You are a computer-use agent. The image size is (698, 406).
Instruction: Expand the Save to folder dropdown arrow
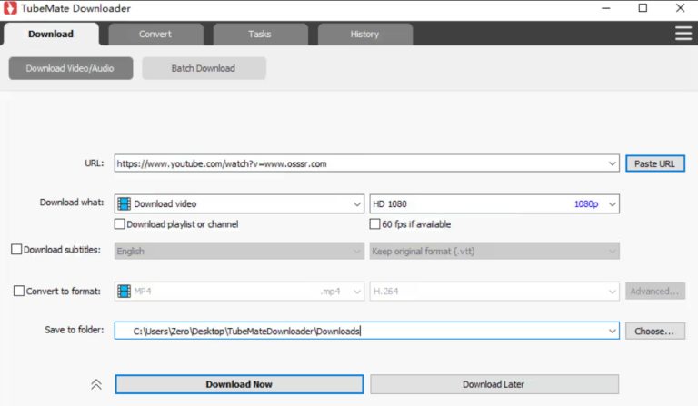[612, 331]
